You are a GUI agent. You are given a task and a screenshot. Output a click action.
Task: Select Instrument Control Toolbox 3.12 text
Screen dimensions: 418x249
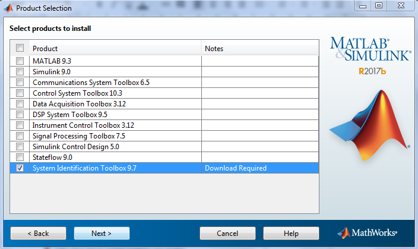(x=83, y=125)
